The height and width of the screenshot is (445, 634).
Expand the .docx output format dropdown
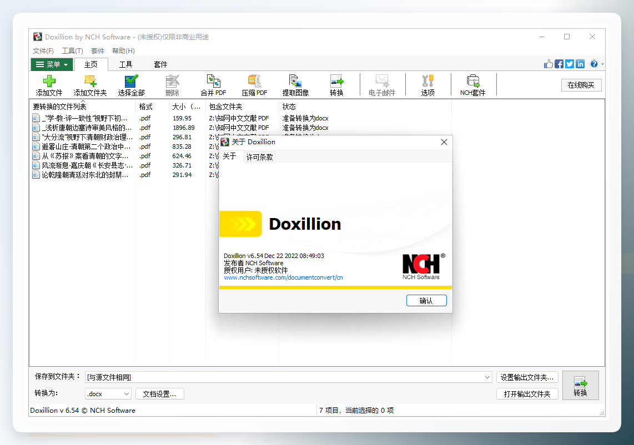point(126,393)
